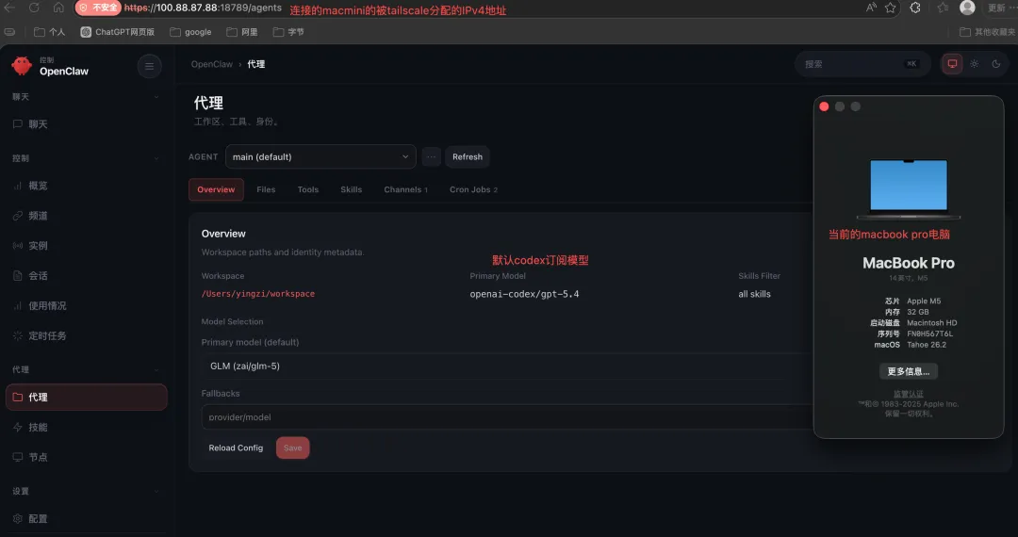
Task: Open the browser profile avatar
Action: (967, 8)
